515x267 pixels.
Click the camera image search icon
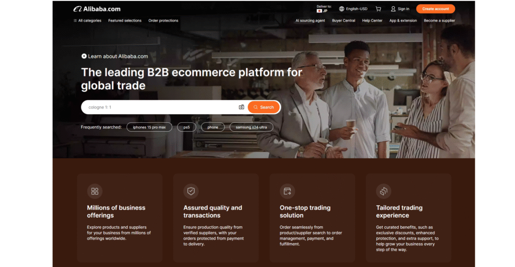(241, 107)
